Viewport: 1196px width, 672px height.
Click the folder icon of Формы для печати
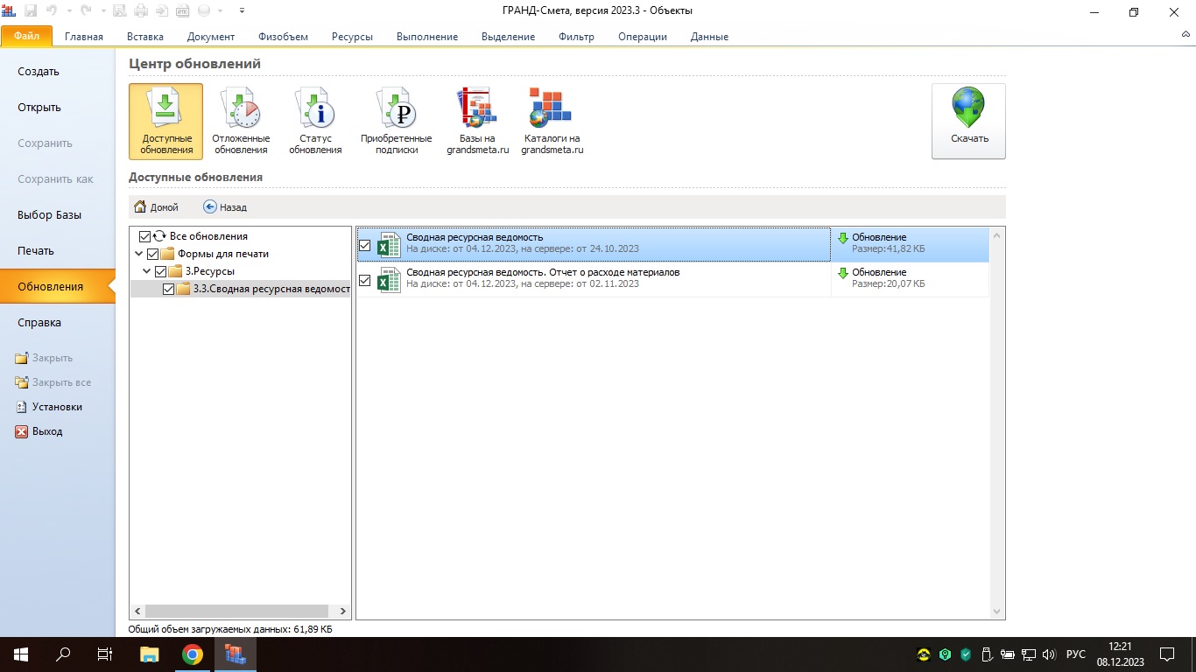click(x=167, y=254)
